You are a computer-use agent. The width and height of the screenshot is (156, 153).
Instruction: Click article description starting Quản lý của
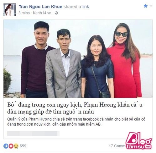tap(76, 122)
